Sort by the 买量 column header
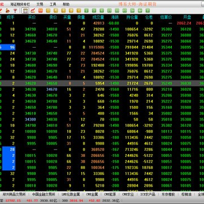Screen dimensions: 204x204 coord(67,18)
